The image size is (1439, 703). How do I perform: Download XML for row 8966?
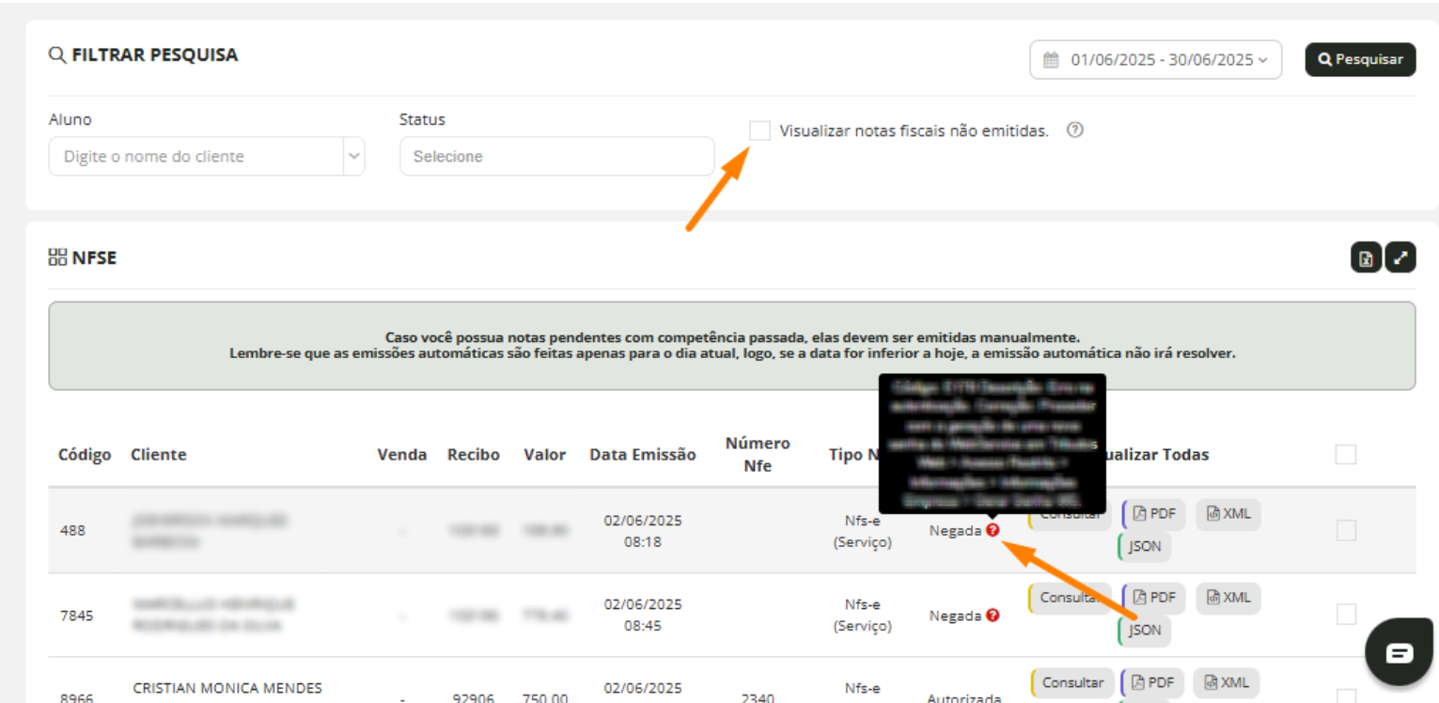tap(1227, 682)
